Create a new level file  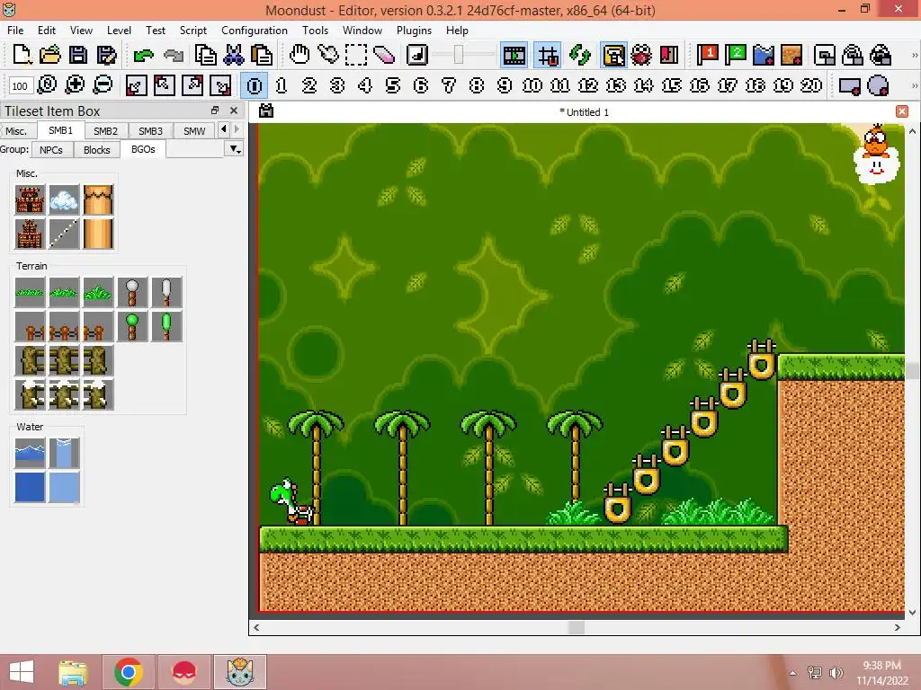22,55
